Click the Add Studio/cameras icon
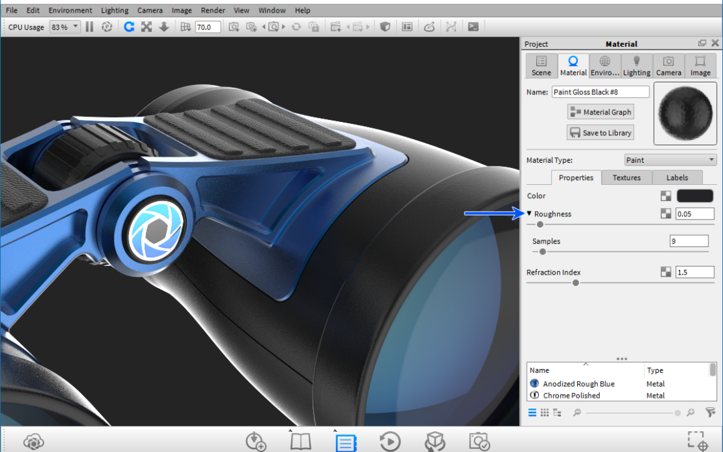The height and width of the screenshot is (452, 723). pos(251,27)
